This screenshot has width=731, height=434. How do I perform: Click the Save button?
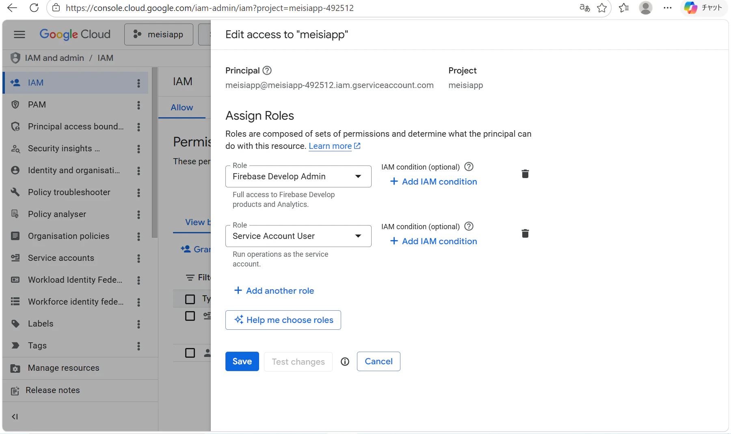click(242, 361)
